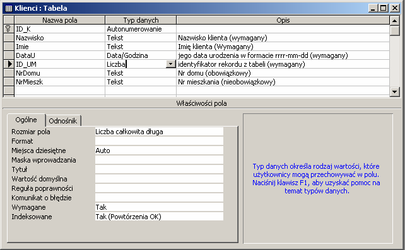Click the 'Rozmiar pola' property label
The height and width of the screenshot is (250, 405).
click(x=31, y=132)
